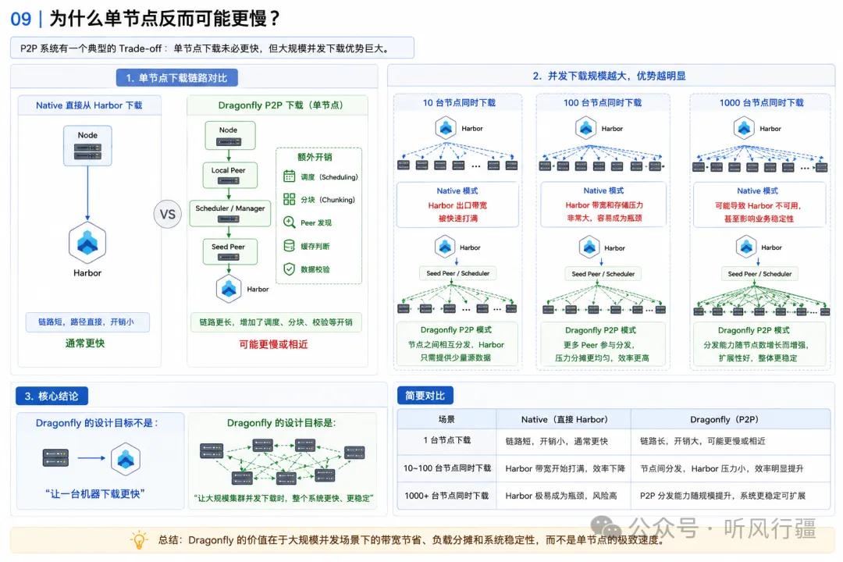843x562 pixels.
Task: Click the 10~100 台节点同时下载 table cell
Action: (x=447, y=468)
